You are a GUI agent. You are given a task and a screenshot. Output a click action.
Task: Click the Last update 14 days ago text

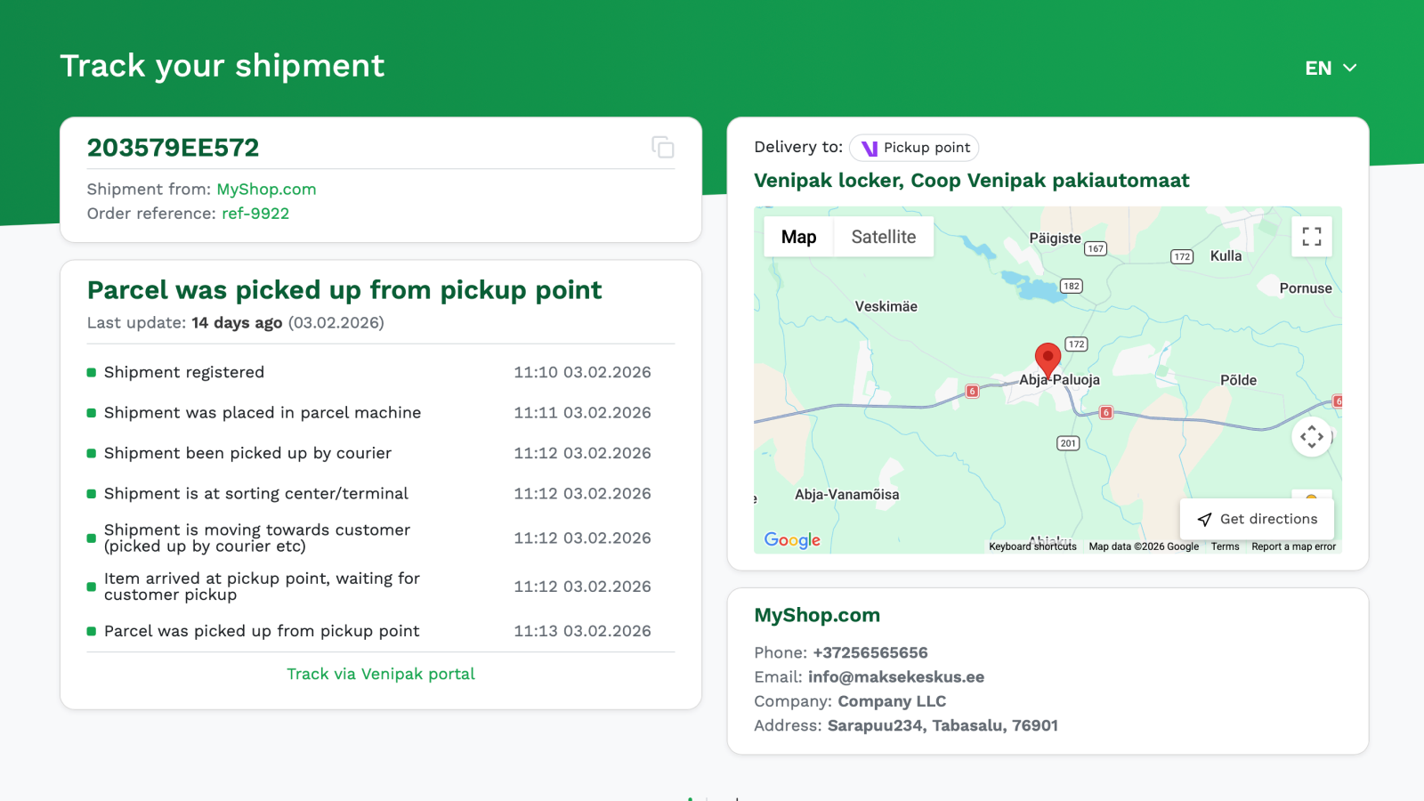click(x=236, y=323)
